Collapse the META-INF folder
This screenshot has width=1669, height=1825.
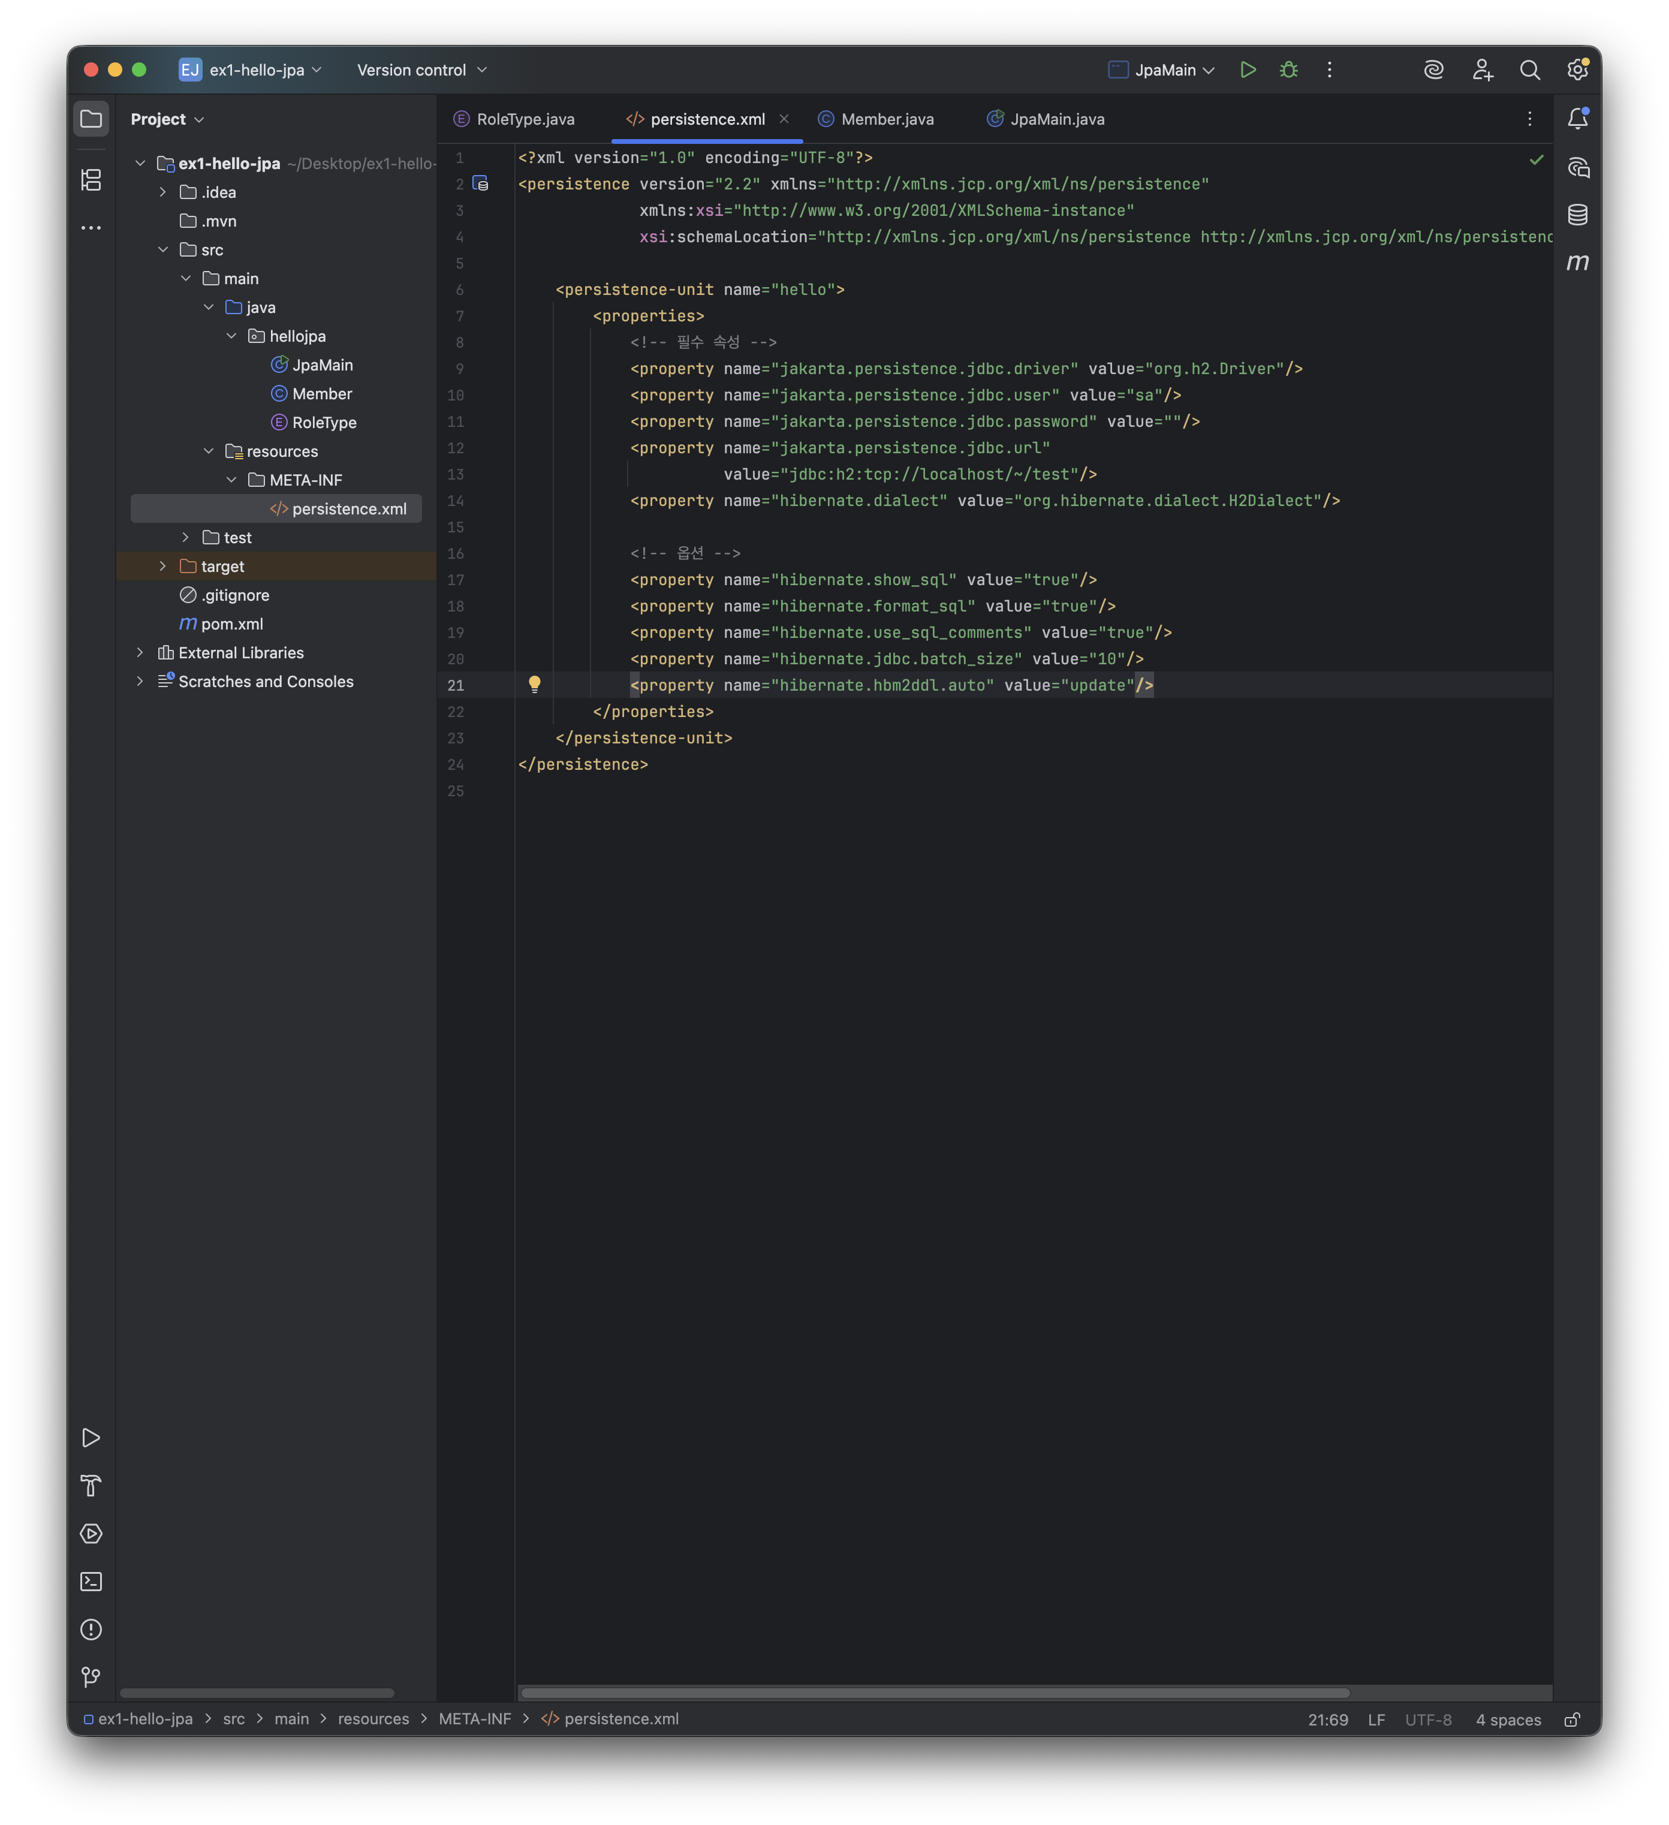point(231,480)
